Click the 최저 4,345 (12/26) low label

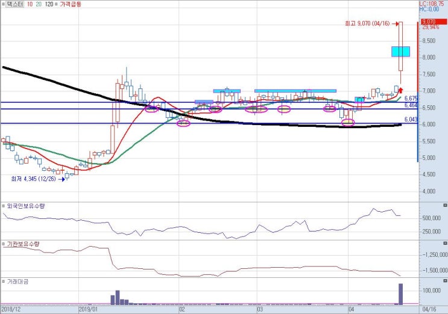pyautogui.click(x=33, y=179)
